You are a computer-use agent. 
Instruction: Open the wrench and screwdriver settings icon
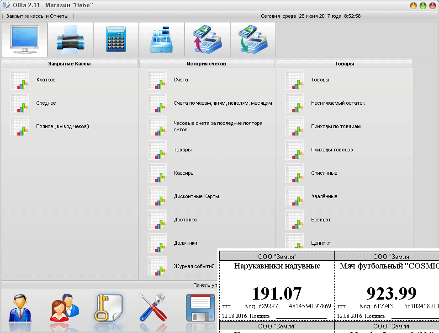(x=153, y=308)
